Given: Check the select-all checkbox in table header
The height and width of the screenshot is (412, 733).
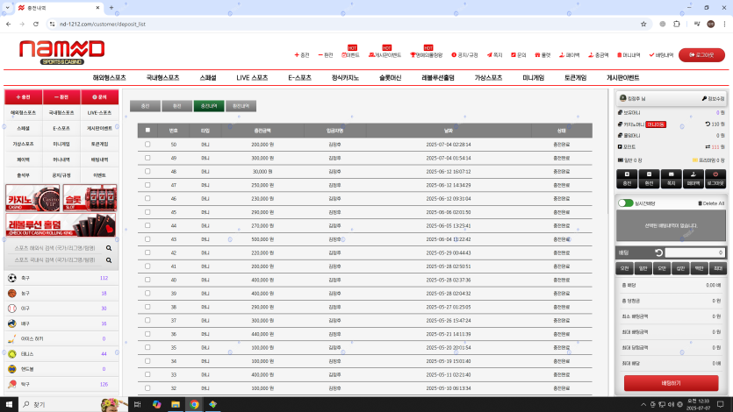Looking at the screenshot, I should point(147,130).
